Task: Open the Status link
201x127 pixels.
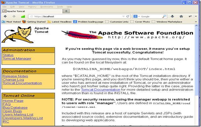Action: click(8, 55)
